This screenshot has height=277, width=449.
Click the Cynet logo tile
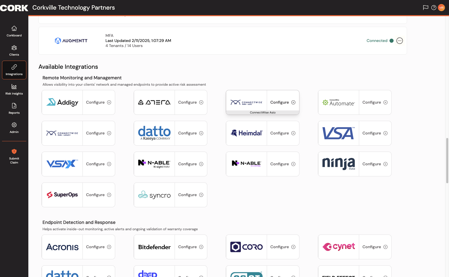click(339, 247)
